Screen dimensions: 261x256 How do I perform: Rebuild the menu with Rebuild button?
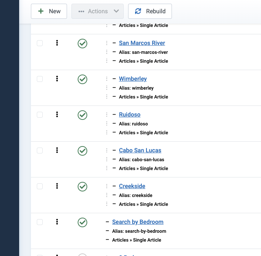click(x=150, y=11)
